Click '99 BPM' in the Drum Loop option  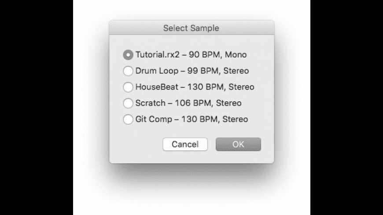pyautogui.click(x=203, y=71)
